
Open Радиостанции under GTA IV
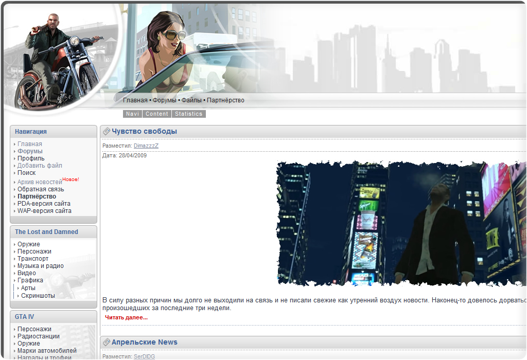pos(38,336)
